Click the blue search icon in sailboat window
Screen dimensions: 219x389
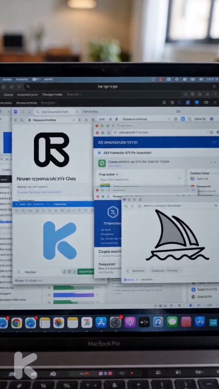pos(215,206)
